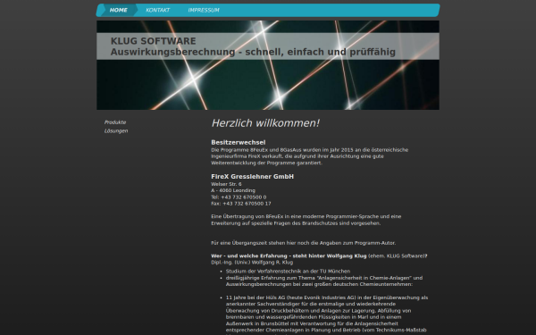The width and height of the screenshot is (536, 335).
Task: Click the paragraph starting 'Die Programme BFeuEx und BGasAus'
Action: coord(310,156)
